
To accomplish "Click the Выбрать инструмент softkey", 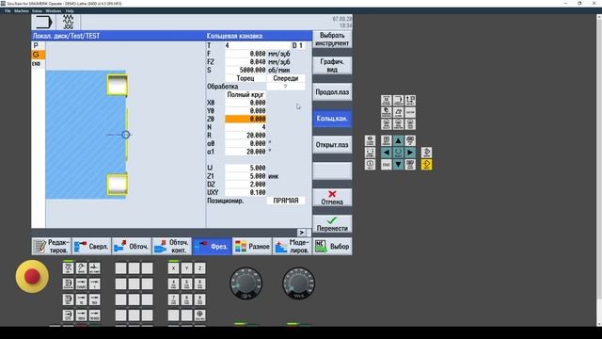I will click(x=332, y=40).
